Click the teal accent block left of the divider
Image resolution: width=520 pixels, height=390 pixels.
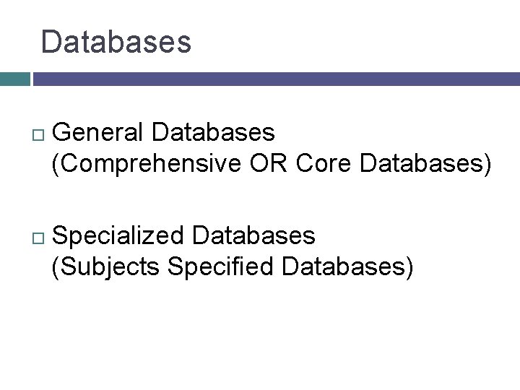[x=14, y=79]
